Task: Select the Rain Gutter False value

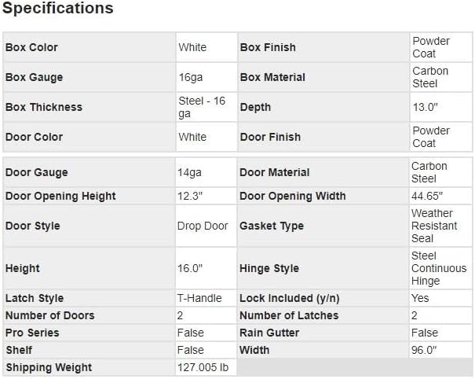Action: [424, 333]
